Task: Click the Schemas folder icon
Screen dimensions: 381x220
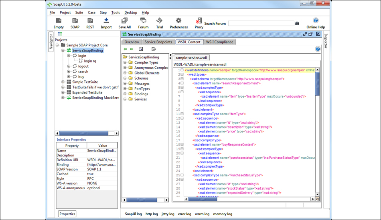Action: (x=130, y=78)
